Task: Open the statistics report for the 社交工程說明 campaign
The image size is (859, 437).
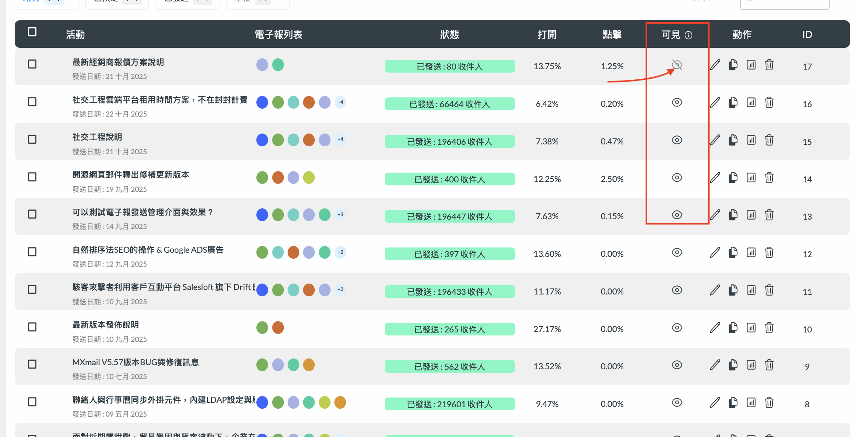Action: tap(751, 140)
